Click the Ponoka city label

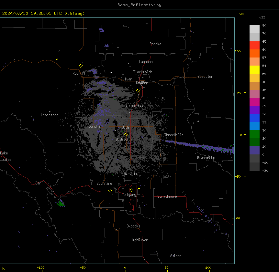(x=155, y=44)
